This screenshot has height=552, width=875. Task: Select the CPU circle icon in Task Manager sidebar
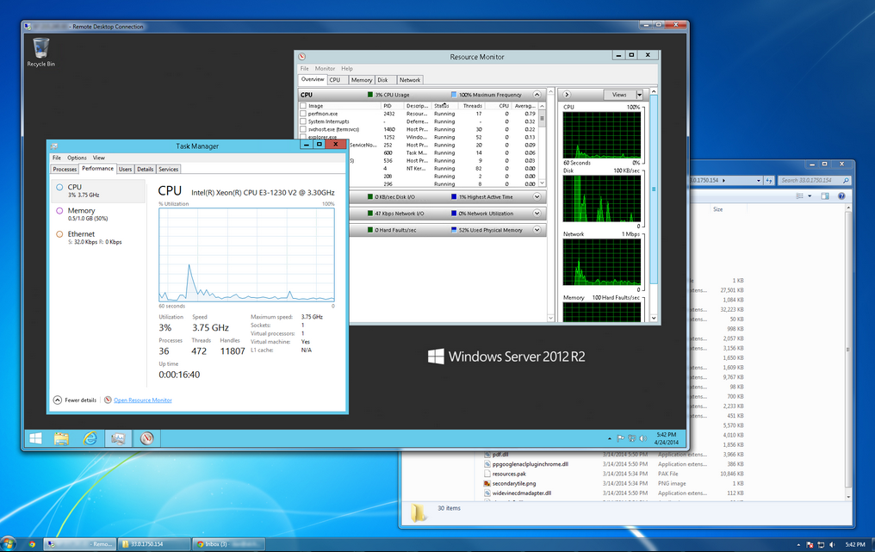tap(59, 188)
